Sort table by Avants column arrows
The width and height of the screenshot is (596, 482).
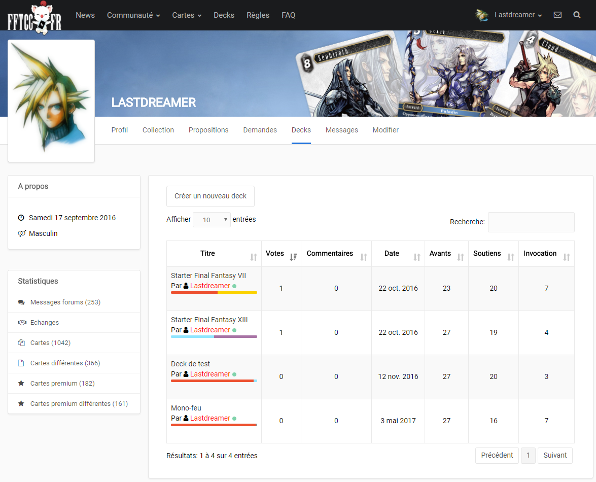coord(460,257)
